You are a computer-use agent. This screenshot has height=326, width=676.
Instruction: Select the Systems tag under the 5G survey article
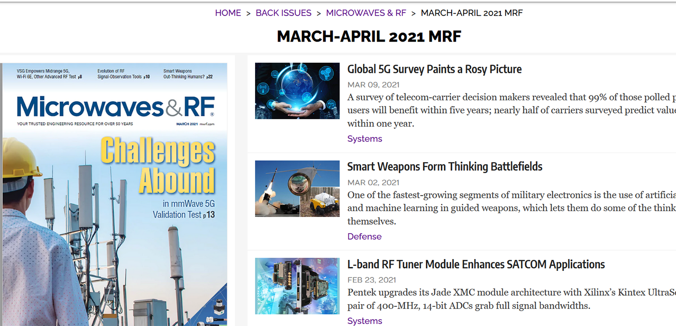pyautogui.click(x=364, y=139)
